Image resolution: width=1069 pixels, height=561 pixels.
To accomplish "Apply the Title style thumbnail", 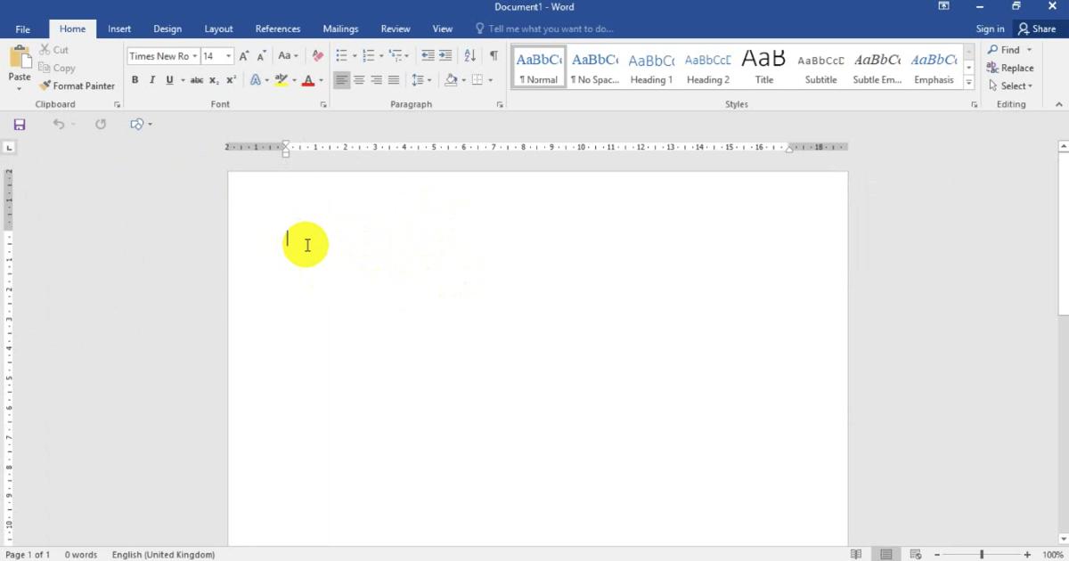I will click(x=764, y=67).
